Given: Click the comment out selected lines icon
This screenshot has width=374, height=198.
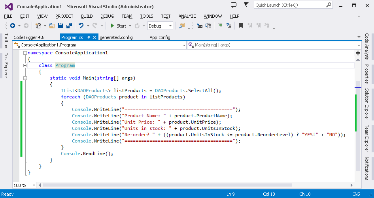Looking at the screenshot, I should point(220,26).
